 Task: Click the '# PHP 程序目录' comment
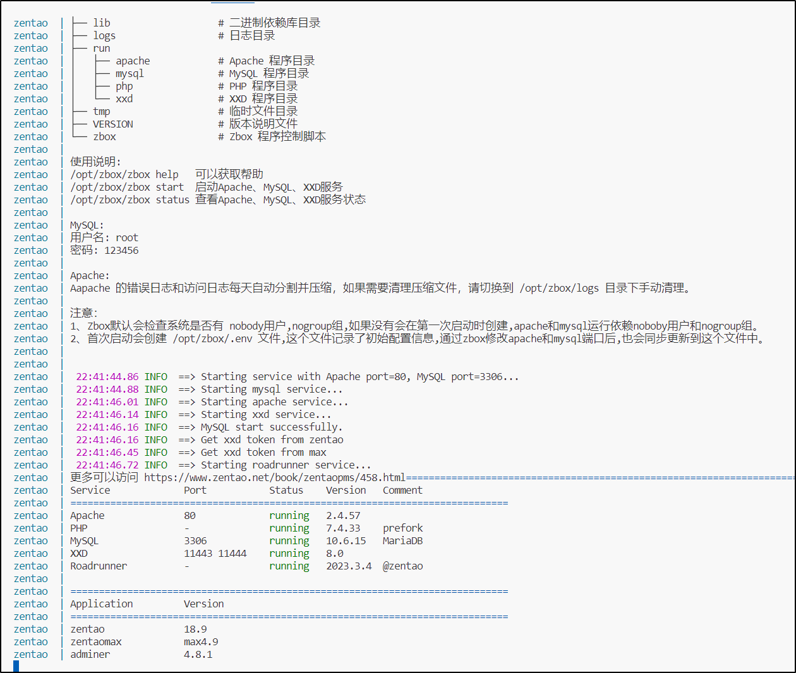tap(258, 86)
